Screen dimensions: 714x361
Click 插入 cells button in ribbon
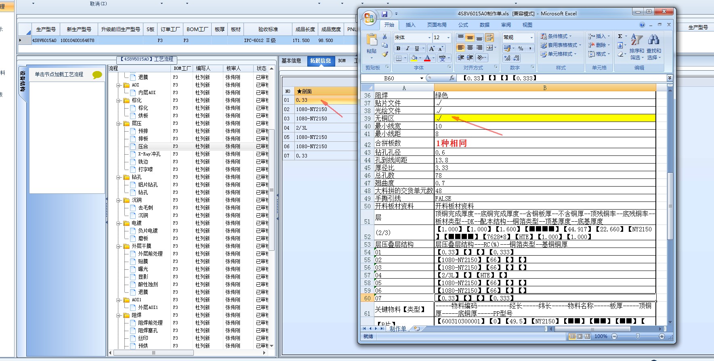click(599, 36)
